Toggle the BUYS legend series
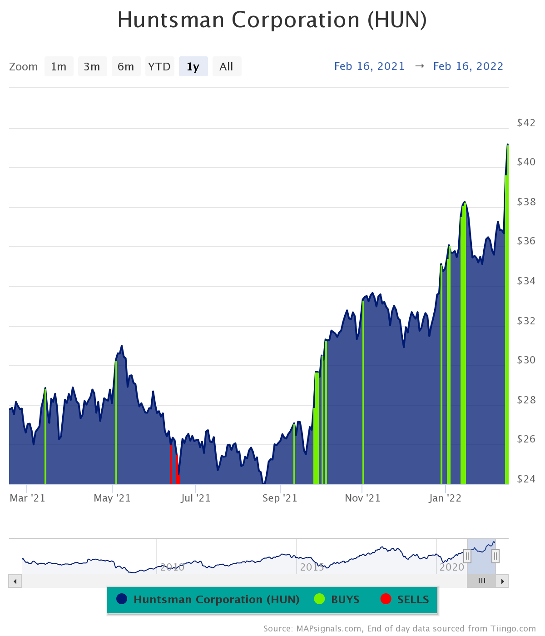 [337, 600]
